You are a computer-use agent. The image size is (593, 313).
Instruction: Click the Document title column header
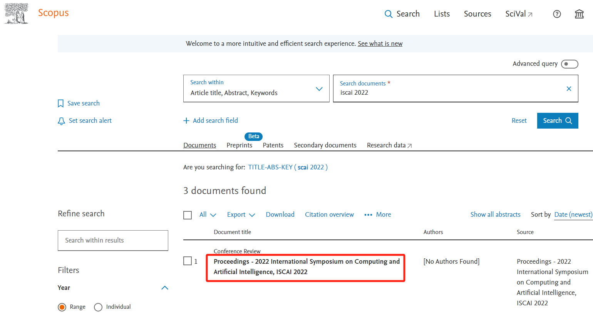click(x=232, y=232)
